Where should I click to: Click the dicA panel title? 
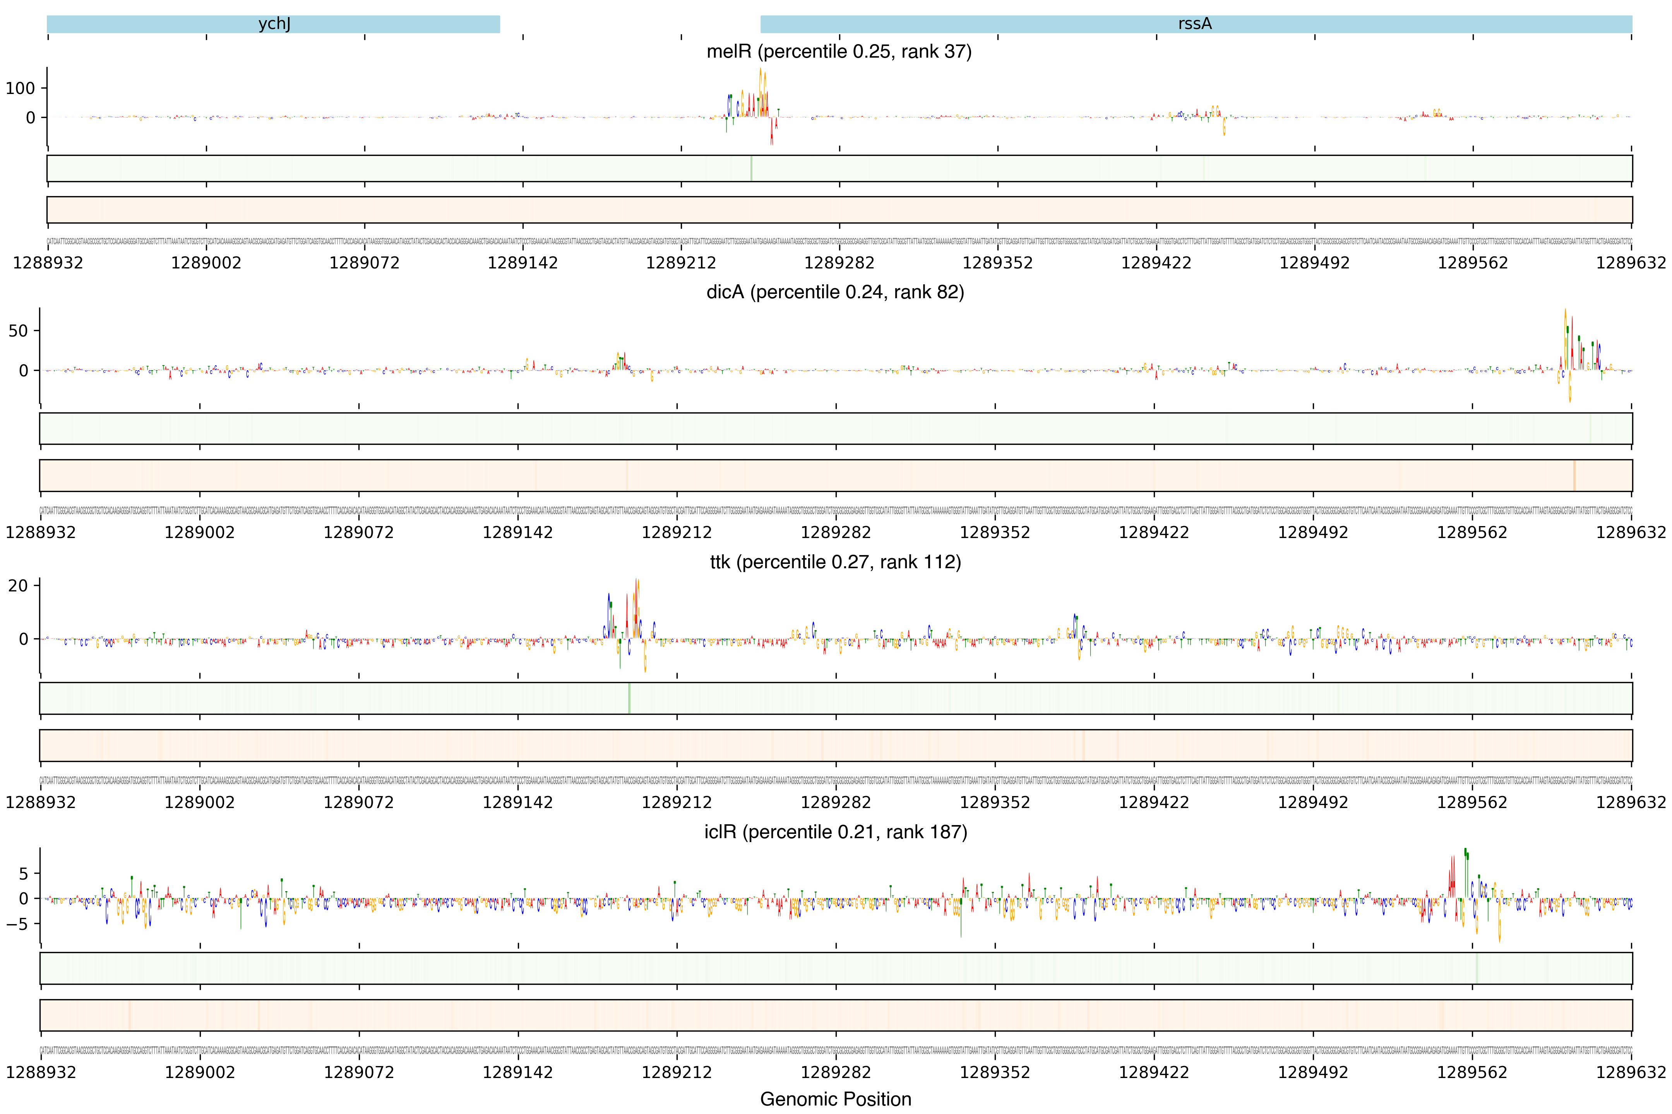pyautogui.click(x=835, y=292)
